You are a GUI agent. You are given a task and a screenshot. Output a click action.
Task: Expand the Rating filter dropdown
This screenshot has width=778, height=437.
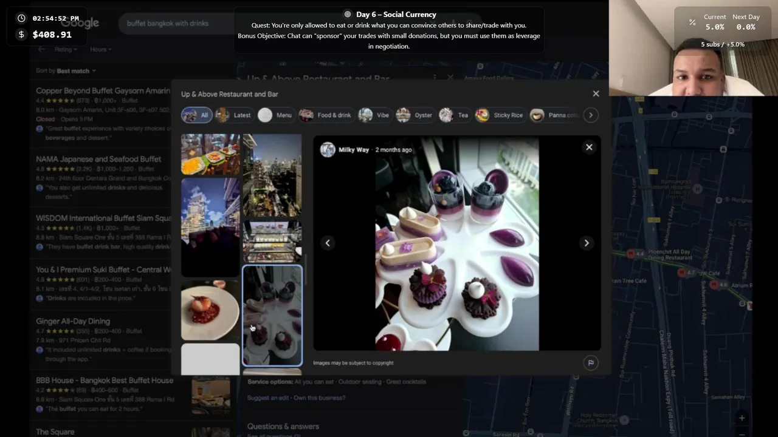point(66,49)
